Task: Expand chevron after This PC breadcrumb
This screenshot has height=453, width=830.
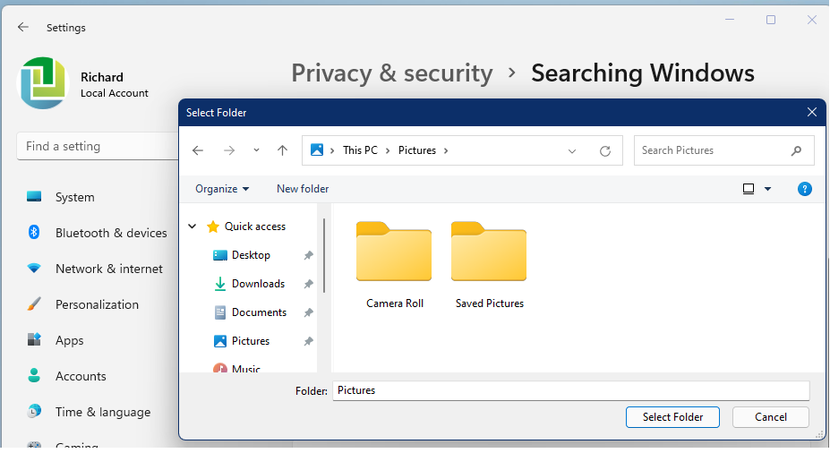Action: (x=388, y=150)
